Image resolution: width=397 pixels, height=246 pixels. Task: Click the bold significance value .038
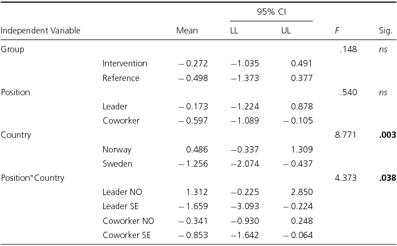pyautogui.click(x=387, y=178)
